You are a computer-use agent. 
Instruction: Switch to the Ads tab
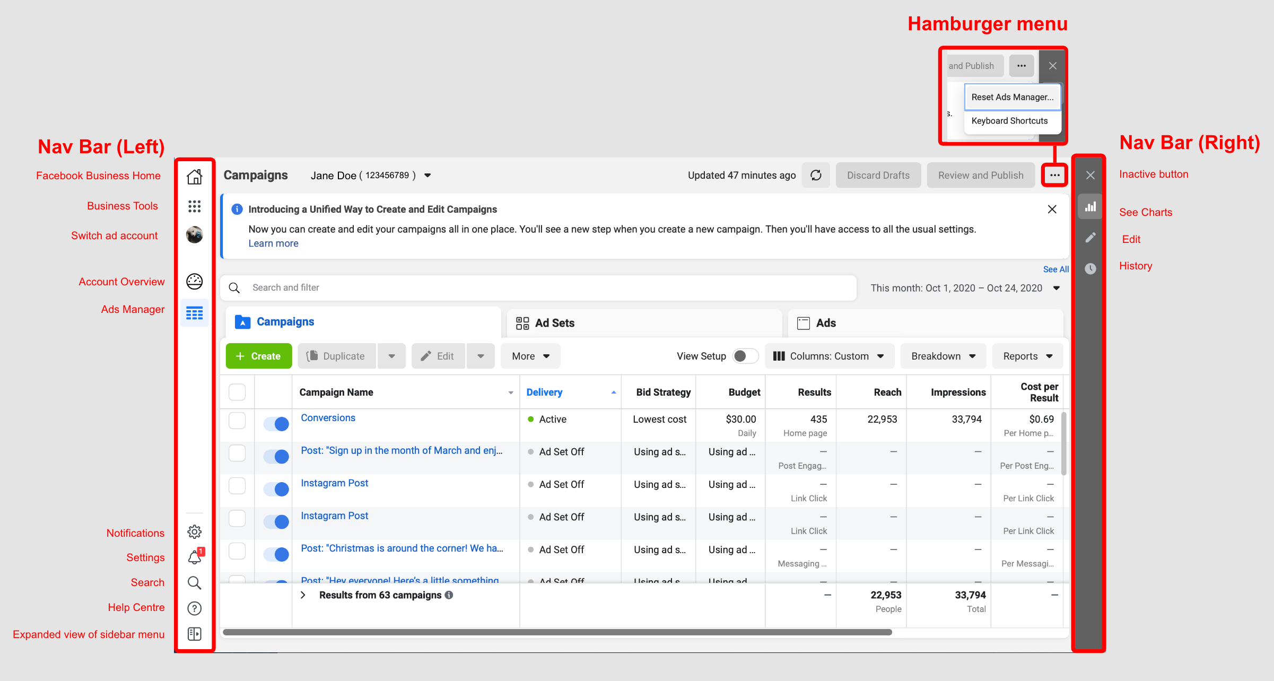tap(825, 323)
